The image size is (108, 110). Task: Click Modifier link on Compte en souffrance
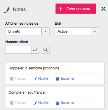coord(44,103)
